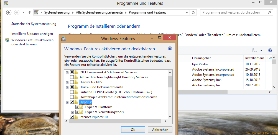Select the Internet Explorer 10 label
This screenshot has width=278, height=135.
click(93, 117)
